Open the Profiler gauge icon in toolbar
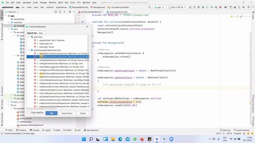This screenshot has height=143, width=255. (212, 7)
